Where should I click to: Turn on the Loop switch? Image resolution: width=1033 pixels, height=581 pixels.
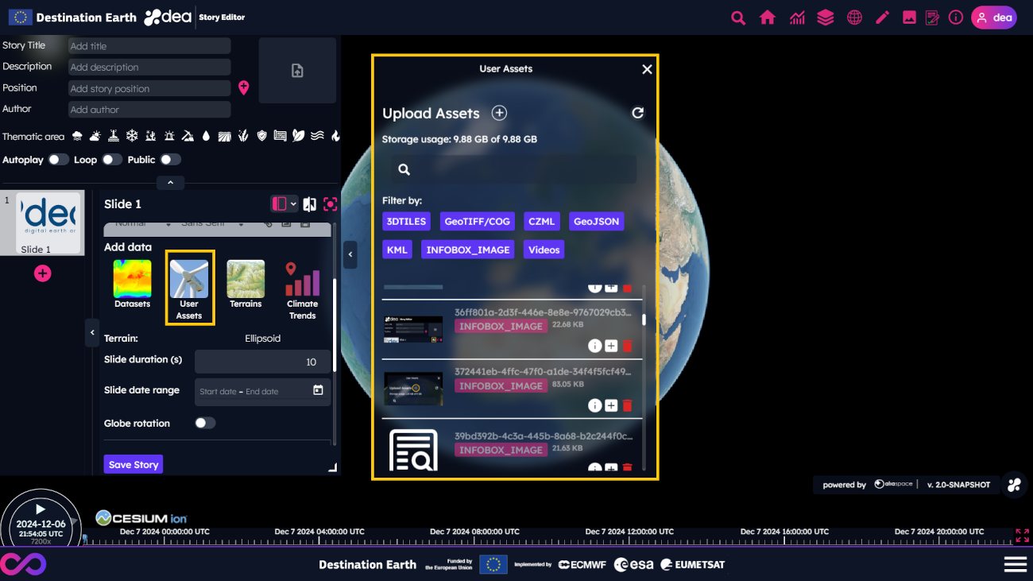coord(111,160)
